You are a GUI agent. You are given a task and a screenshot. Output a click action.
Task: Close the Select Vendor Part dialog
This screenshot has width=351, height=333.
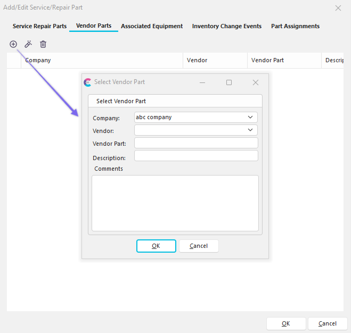[x=255, y=82]
